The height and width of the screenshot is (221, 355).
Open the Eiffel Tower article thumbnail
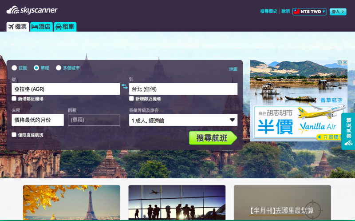(x=71, y=203)
